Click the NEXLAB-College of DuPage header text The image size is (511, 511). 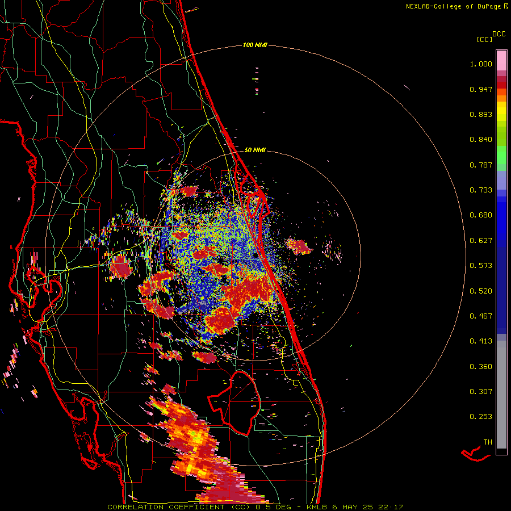[456, 6]
